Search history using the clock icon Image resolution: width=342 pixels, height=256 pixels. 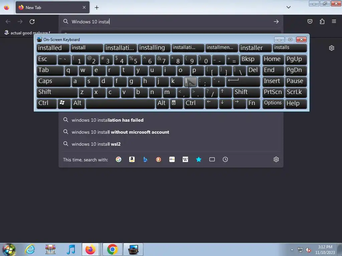point(225,159)
